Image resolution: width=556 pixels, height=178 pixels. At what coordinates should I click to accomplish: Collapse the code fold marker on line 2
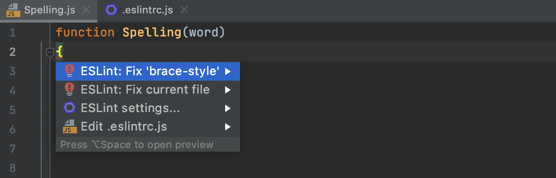click(x=50, y=53)
